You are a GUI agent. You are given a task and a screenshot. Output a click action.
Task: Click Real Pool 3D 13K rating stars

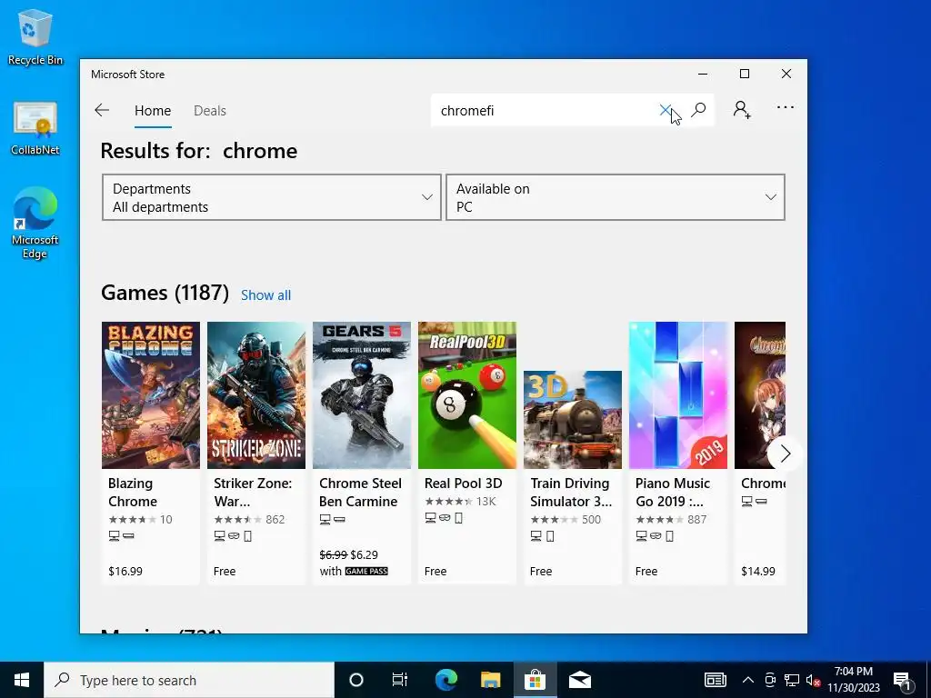(x=449, y=502)
